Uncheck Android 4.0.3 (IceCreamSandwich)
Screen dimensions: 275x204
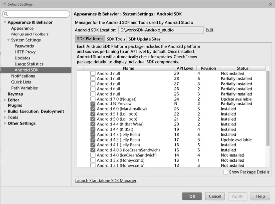(x=93, y=150)
